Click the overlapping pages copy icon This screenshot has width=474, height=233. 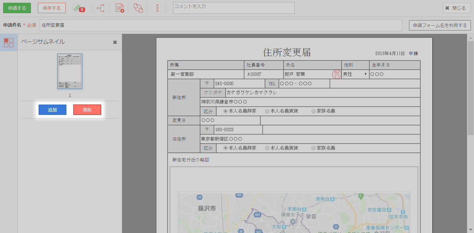(x=138, y=8)
